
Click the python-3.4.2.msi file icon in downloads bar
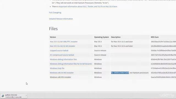[x=3, y=96]
